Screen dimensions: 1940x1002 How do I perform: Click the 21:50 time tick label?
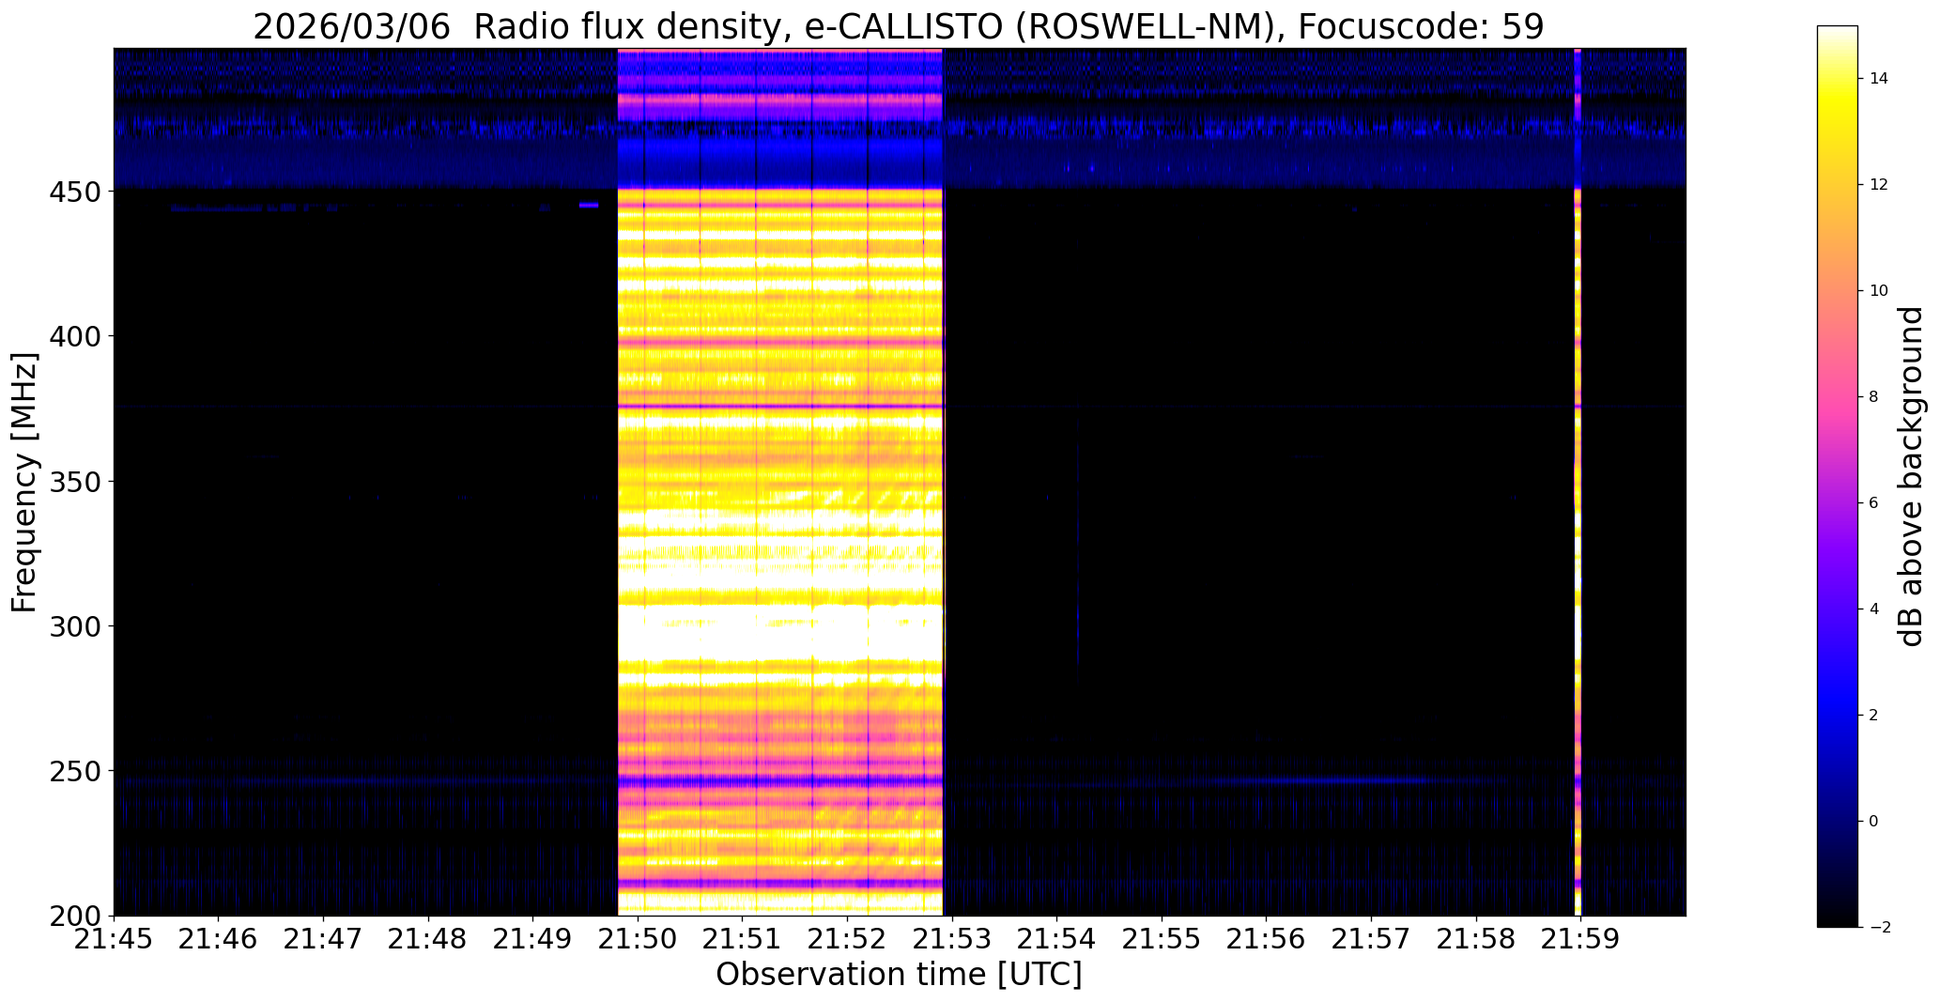pyautogui.click(x=639, y=940)
